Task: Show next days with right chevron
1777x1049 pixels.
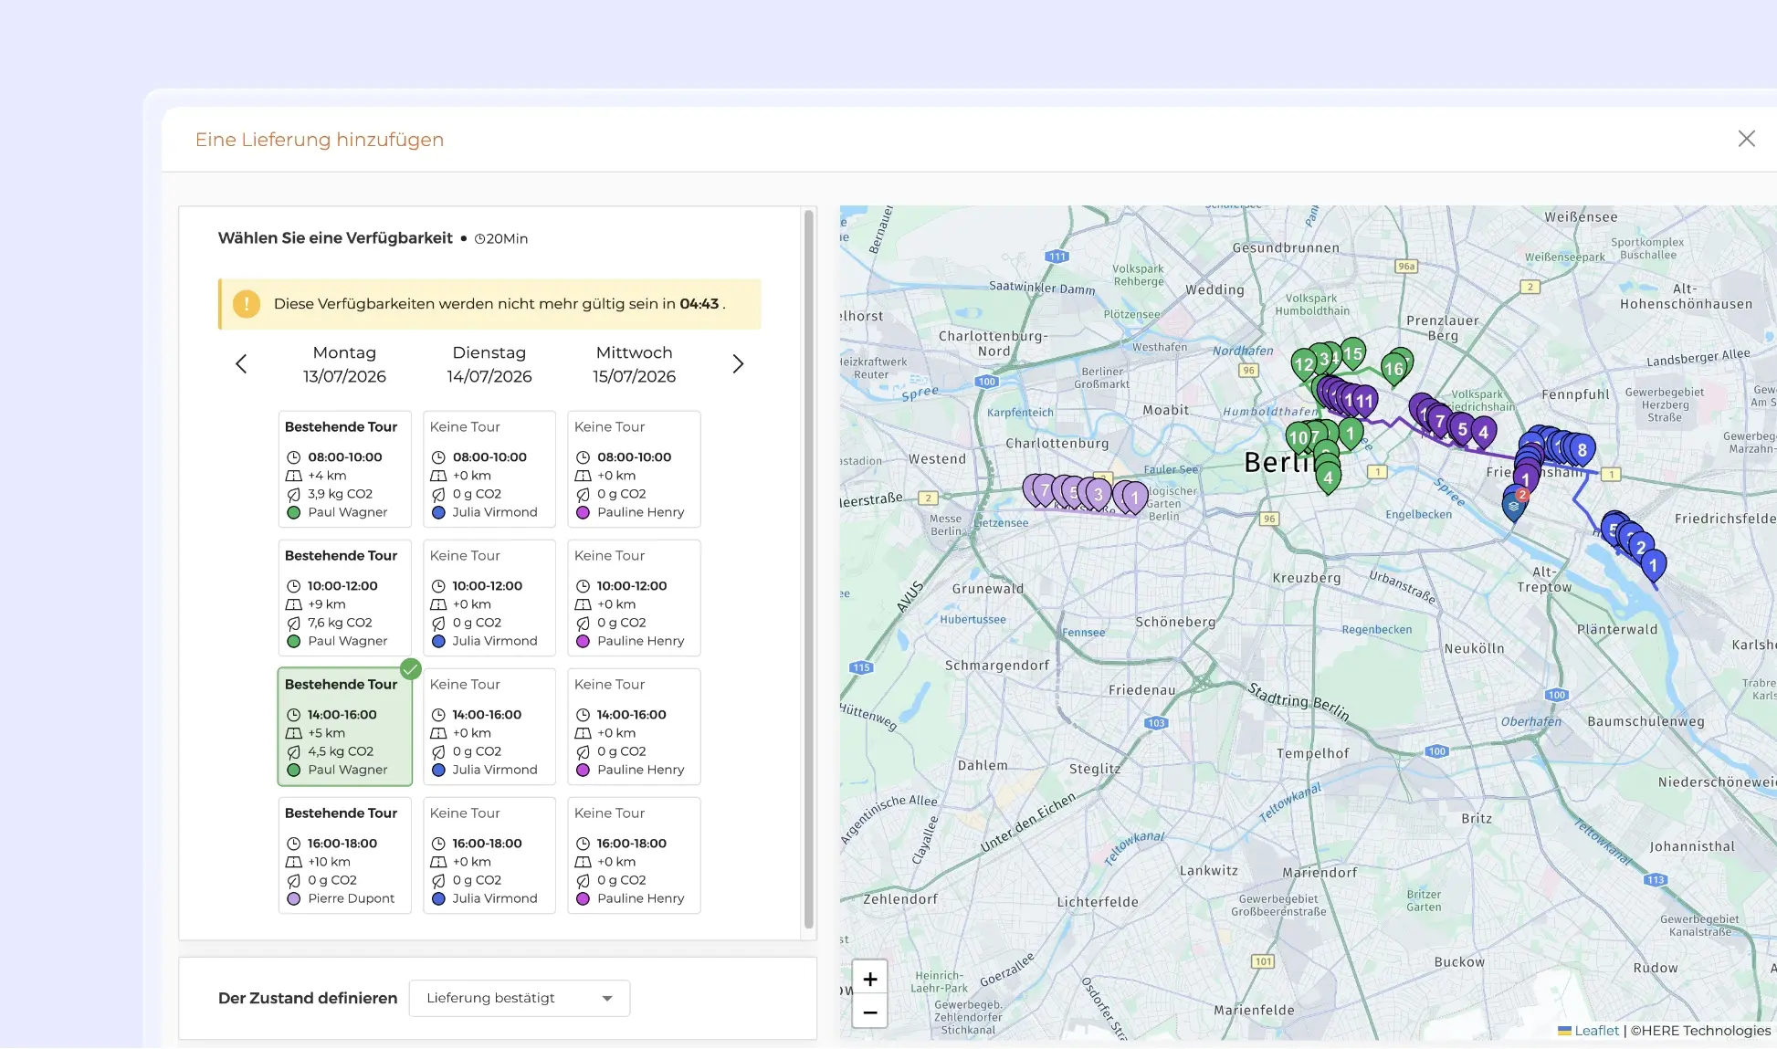Action: pyautogui.click(x=738, y=364)
